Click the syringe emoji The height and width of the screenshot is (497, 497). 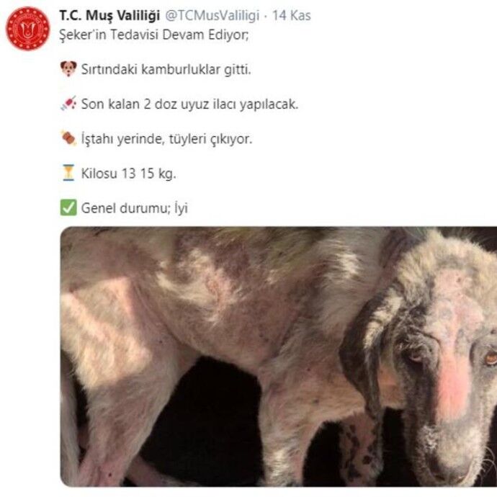pyautogui.click(x=68, y=103)
